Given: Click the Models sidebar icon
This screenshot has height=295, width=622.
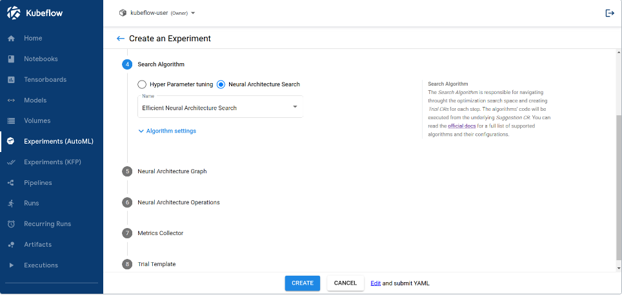Looking at the screenshot, I should tap(11, 100).
